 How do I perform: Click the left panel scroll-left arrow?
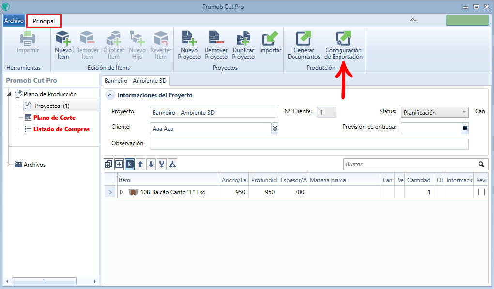[7, 281]
